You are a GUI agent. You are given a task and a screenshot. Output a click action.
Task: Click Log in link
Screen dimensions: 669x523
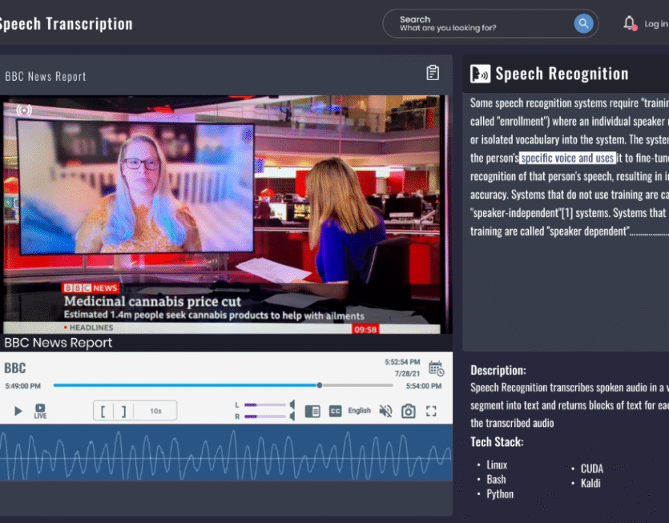click(656, 24)
